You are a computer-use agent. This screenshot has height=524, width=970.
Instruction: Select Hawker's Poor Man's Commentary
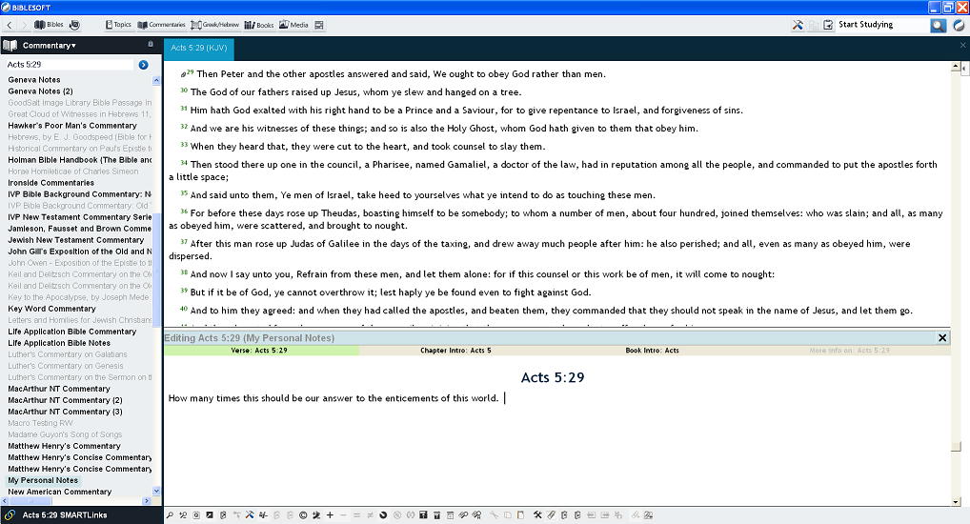coord(72,126)
